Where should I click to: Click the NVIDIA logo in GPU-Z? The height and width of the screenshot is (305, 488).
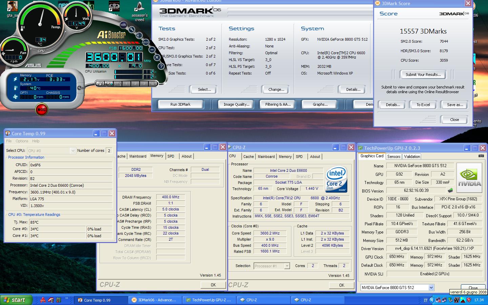coord(469,178)
